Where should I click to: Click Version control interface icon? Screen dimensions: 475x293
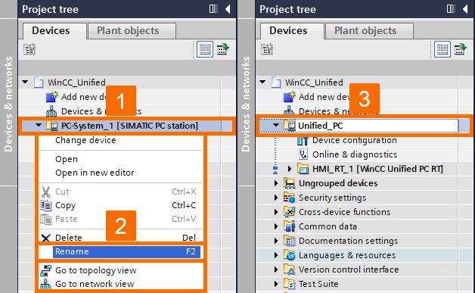[289, 270]
